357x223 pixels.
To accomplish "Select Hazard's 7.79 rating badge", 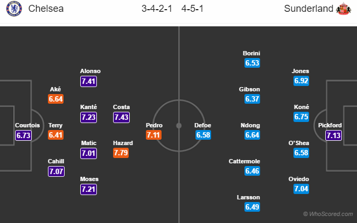I will (x=121, y=153).
